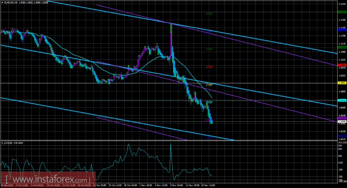Open the www.instaforex.com watermark link
The width and height of the screenshot is (347, 188).
48,179
